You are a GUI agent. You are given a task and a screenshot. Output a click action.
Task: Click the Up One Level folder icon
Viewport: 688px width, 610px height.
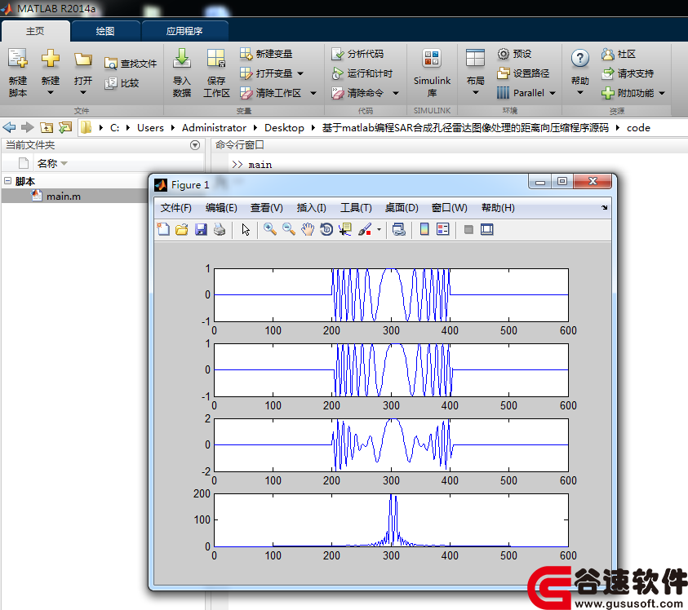pos(47,127)
